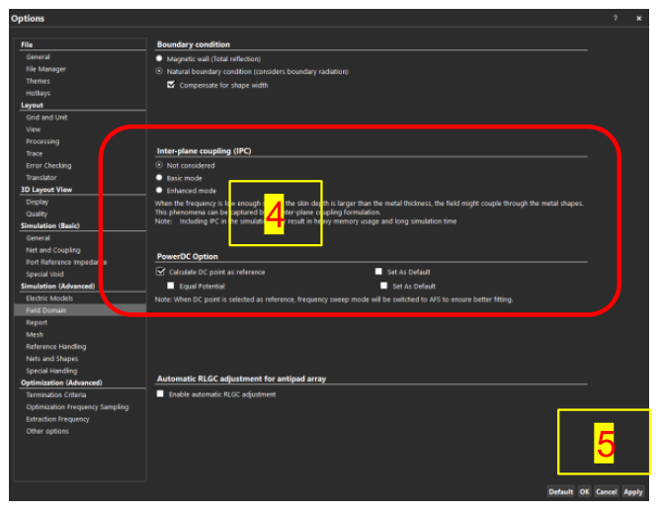The width and height of the screenshot is (659, 510).
Task: Open File Manager settings
Action: 45,69
